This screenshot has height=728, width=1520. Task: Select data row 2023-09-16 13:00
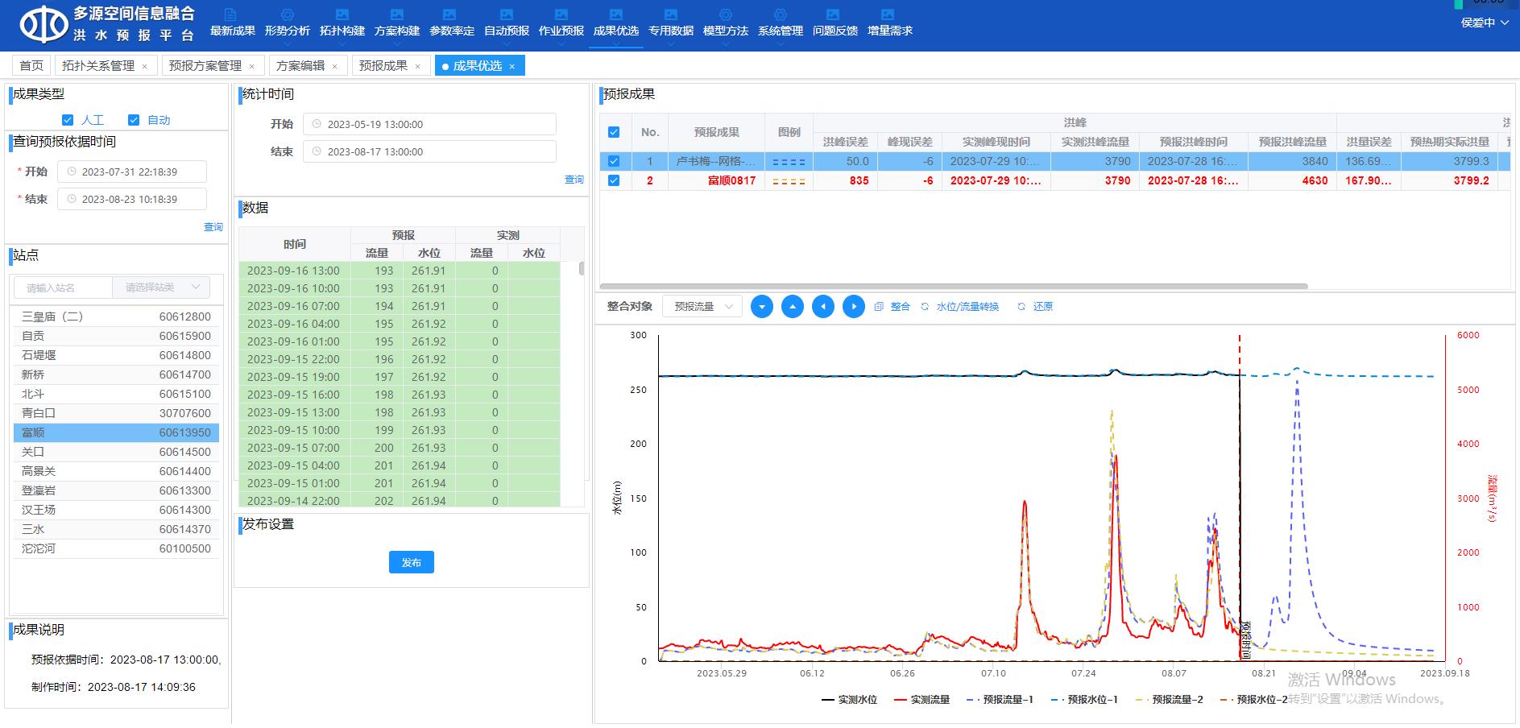point(400,271)
